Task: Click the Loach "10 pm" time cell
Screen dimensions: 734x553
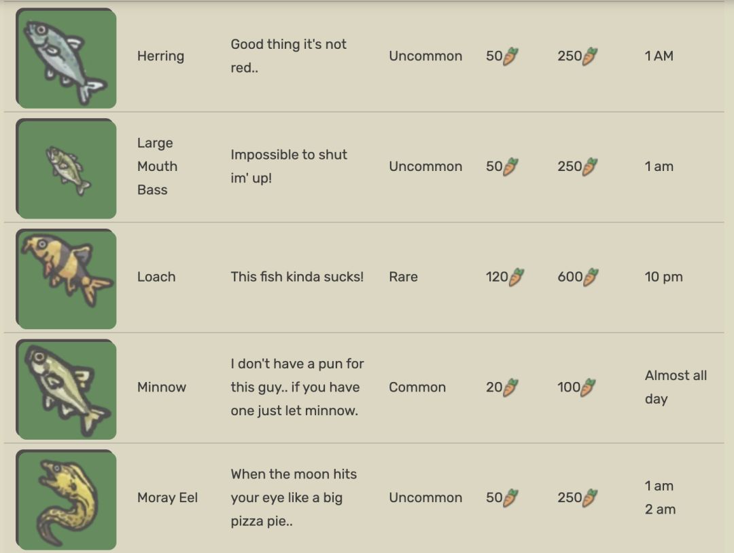Action: pyautogui.click(x=663, y=277)
